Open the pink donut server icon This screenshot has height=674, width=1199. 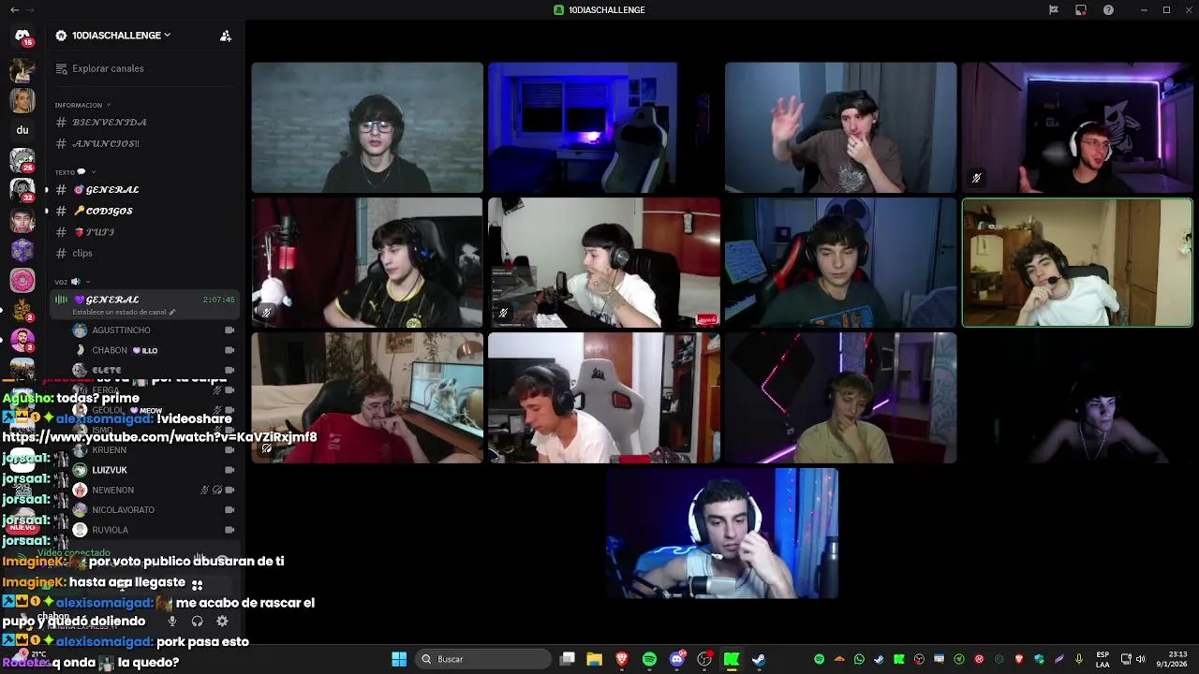[x=22, y=280]
